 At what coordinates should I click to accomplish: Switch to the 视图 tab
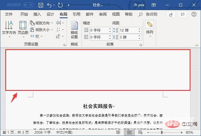tap(116, 14)
